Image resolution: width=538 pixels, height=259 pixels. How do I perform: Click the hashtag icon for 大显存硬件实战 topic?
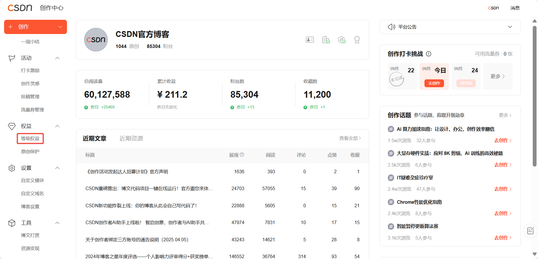click(391, 153)
